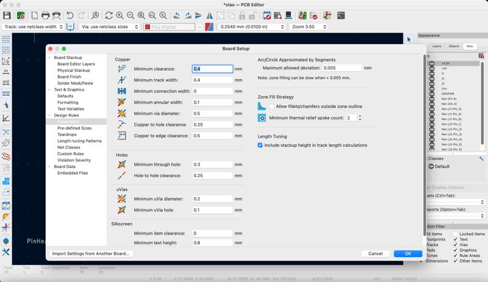Click the layer pair red/blue swatch icon
The height and width of the screenshot is (282, 488).
coord(209,27)
